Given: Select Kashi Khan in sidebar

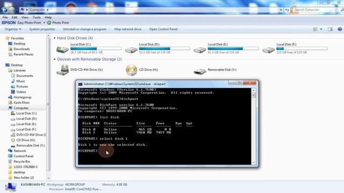Looking at the screenshot, I should click(21, 102).
